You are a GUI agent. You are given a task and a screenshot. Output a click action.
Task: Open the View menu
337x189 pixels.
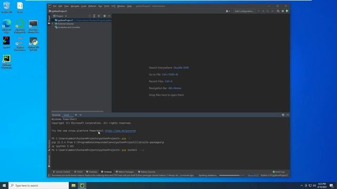[x=67, y=6]
